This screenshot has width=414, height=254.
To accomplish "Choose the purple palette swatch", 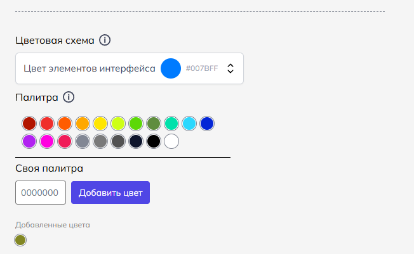I will (x=29, y=141).
